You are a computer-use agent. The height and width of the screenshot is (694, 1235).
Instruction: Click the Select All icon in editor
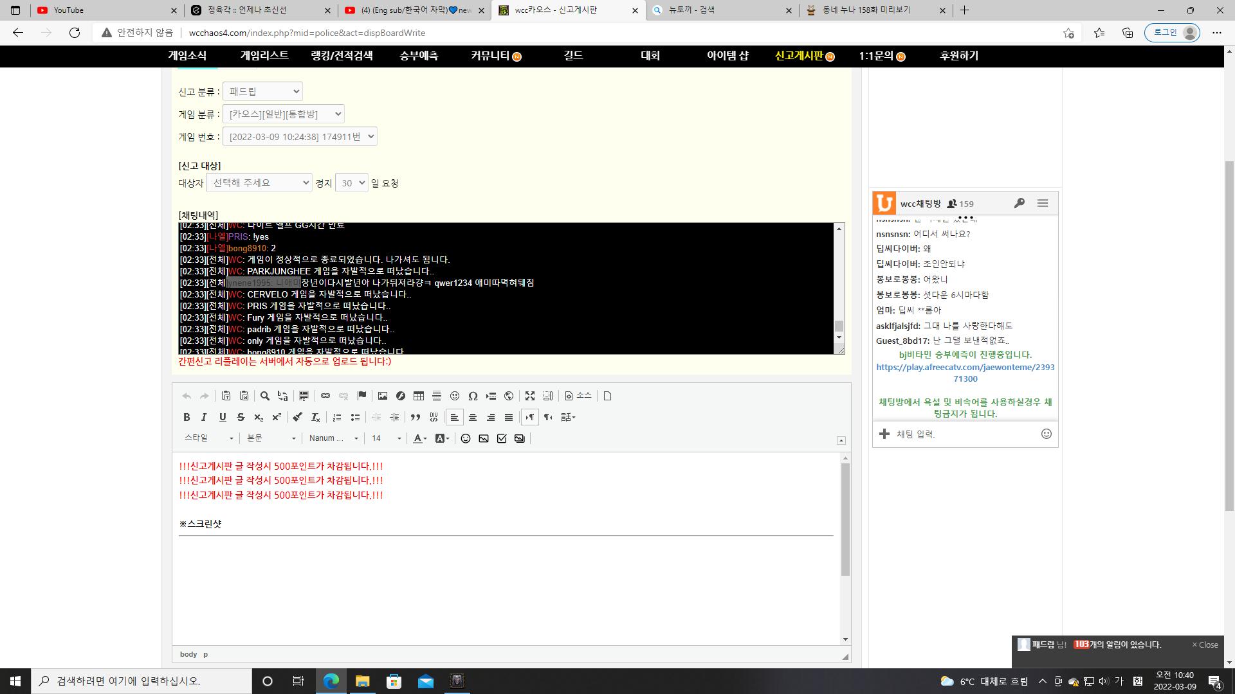click(304, 396)
